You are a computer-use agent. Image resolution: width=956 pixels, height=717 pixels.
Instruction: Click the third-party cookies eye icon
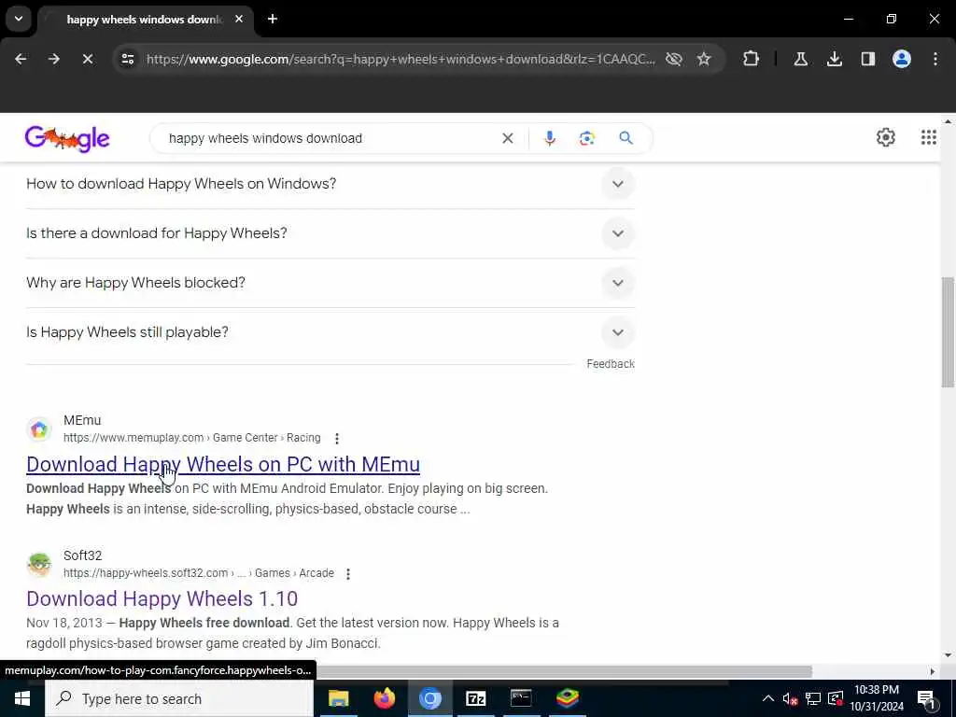(674, 59)
